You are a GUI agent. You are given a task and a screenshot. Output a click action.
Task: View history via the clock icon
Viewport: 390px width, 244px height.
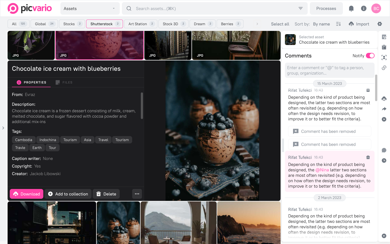[x=384, y=160]
